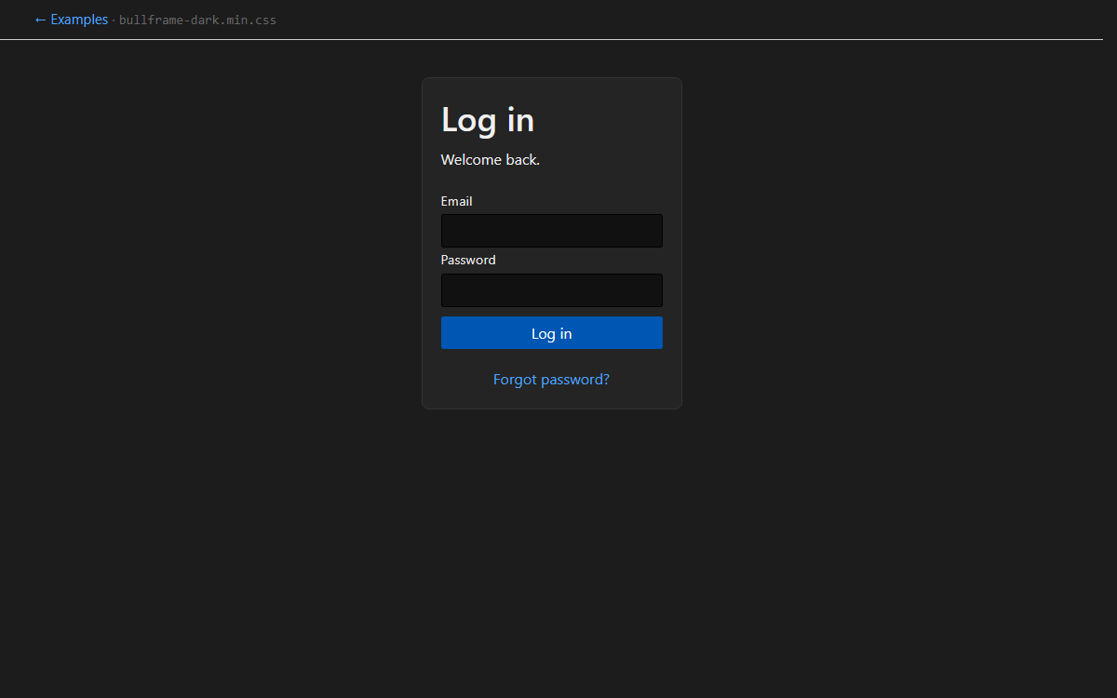This screenshot has width=1117, height=698.
Task: Open the Forgot password? link
Action: point(551,380)
